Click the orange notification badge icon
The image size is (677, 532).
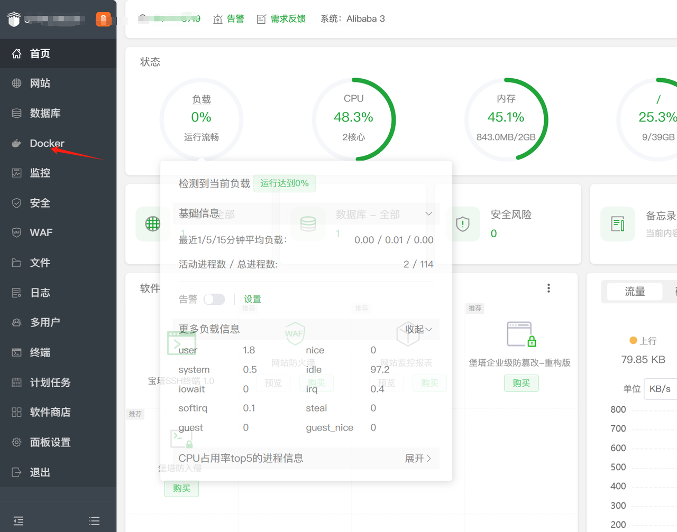pyautogui.click(x=103, y=20)
